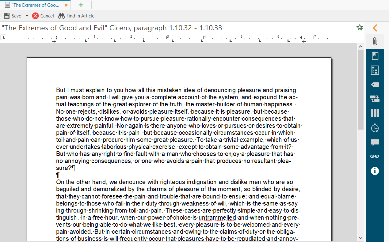This screenshot has height=242, width=389.
Task: Click the scroll-down arrow on the vertical scrollbar
Action: [360, 238]
